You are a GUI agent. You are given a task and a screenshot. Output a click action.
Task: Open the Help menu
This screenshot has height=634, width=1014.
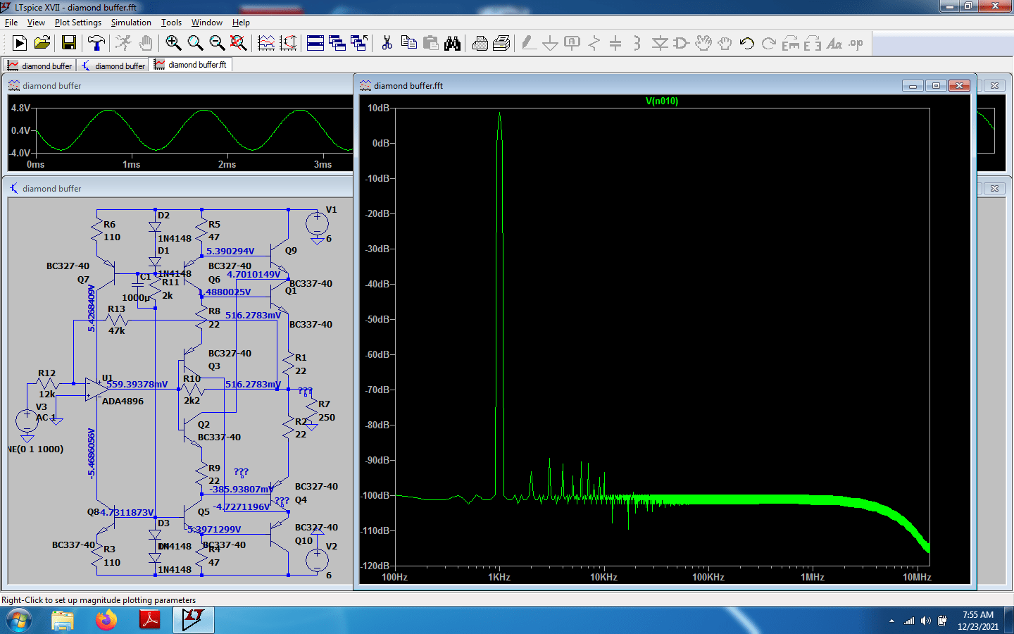[x=241, y=23]
